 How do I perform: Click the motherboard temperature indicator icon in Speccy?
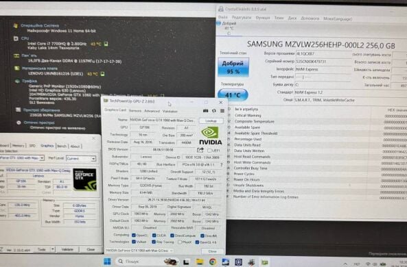102,74
